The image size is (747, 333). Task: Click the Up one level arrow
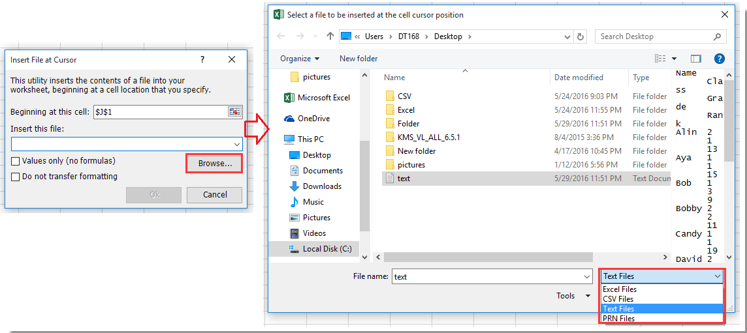click(330, 36)
